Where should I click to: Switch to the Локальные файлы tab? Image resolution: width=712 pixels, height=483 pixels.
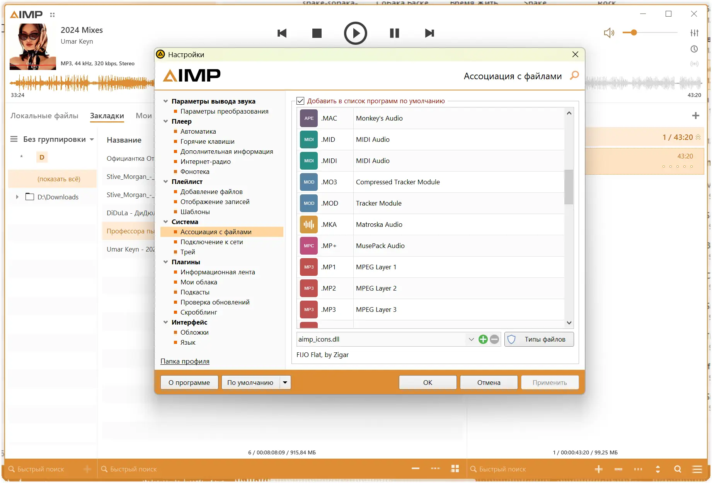[44, 116]
